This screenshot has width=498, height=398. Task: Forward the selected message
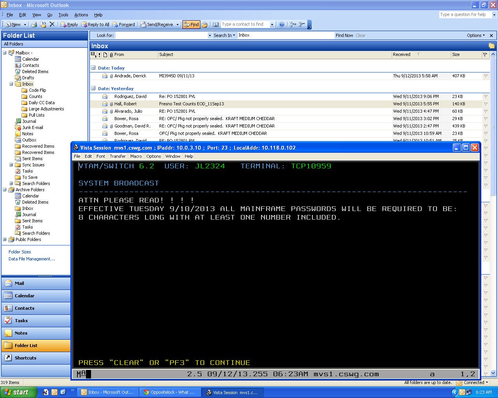coord(124,24)
